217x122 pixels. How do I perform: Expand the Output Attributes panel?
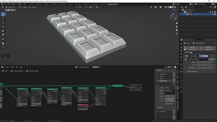click(192, 72)
